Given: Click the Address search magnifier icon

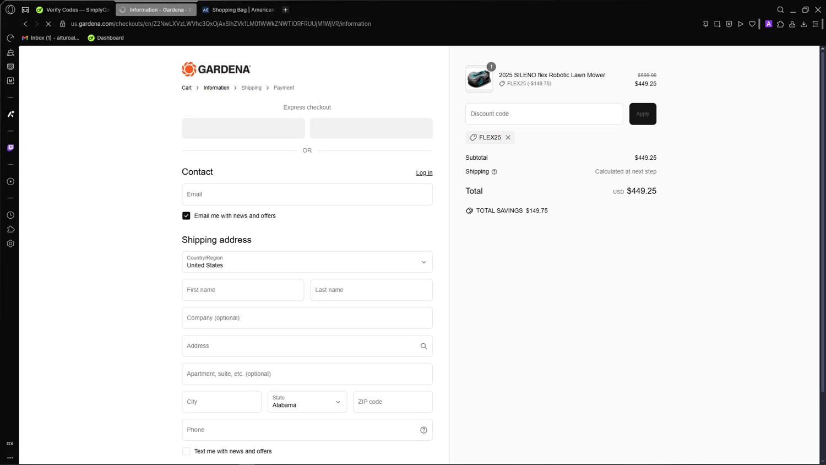Looking at the screenshot, I should [x=423, y=346].
